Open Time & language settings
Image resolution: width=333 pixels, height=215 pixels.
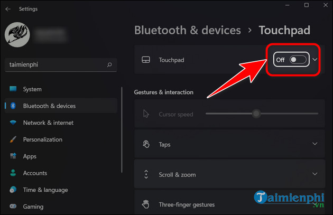click(x=61, y=190)
